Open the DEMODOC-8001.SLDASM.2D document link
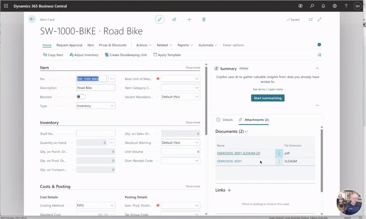 (238, 153)
